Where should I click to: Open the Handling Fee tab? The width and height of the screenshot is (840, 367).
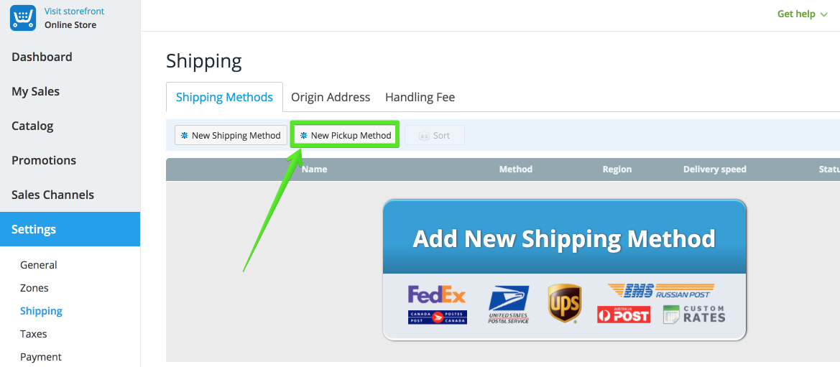pyautogui.click(x=420, y=97)
